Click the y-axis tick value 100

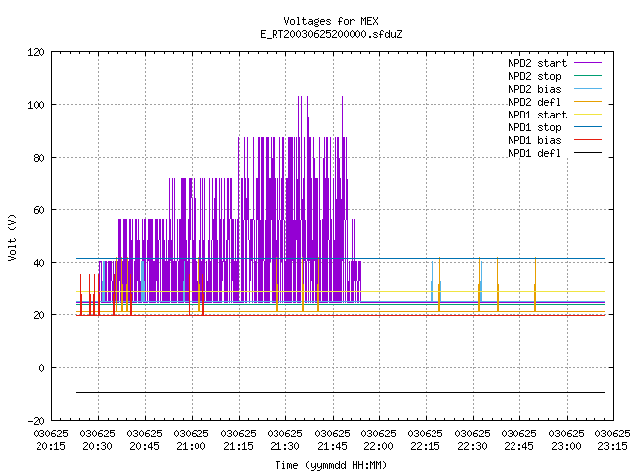[x=36, y=105]
